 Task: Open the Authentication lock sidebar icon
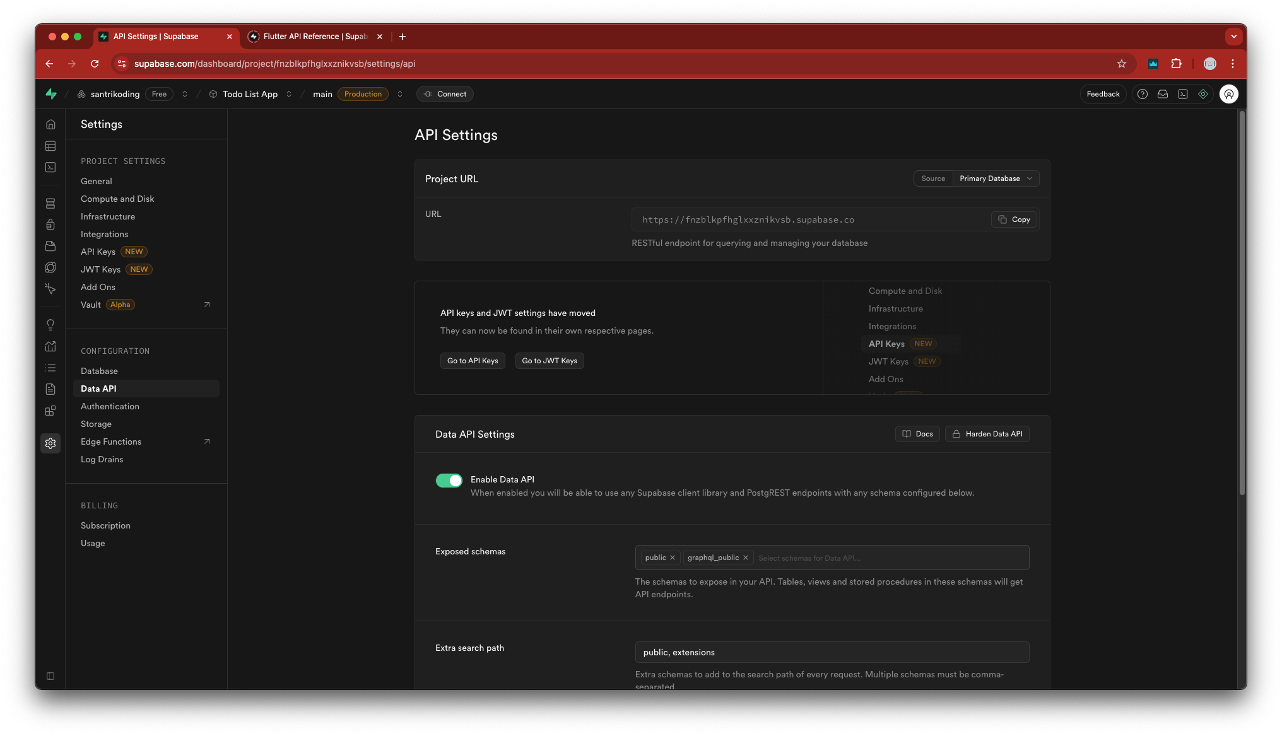point(50,225)
